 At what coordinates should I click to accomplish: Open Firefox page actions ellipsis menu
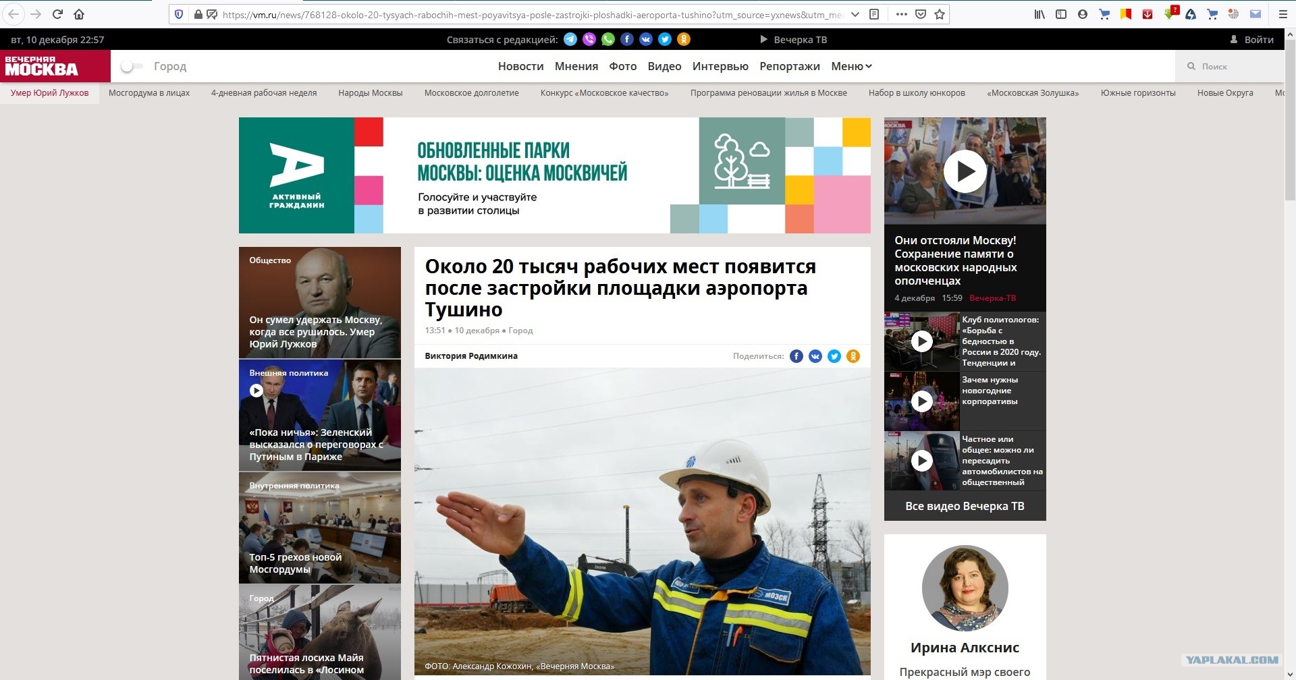coord(901,14)
